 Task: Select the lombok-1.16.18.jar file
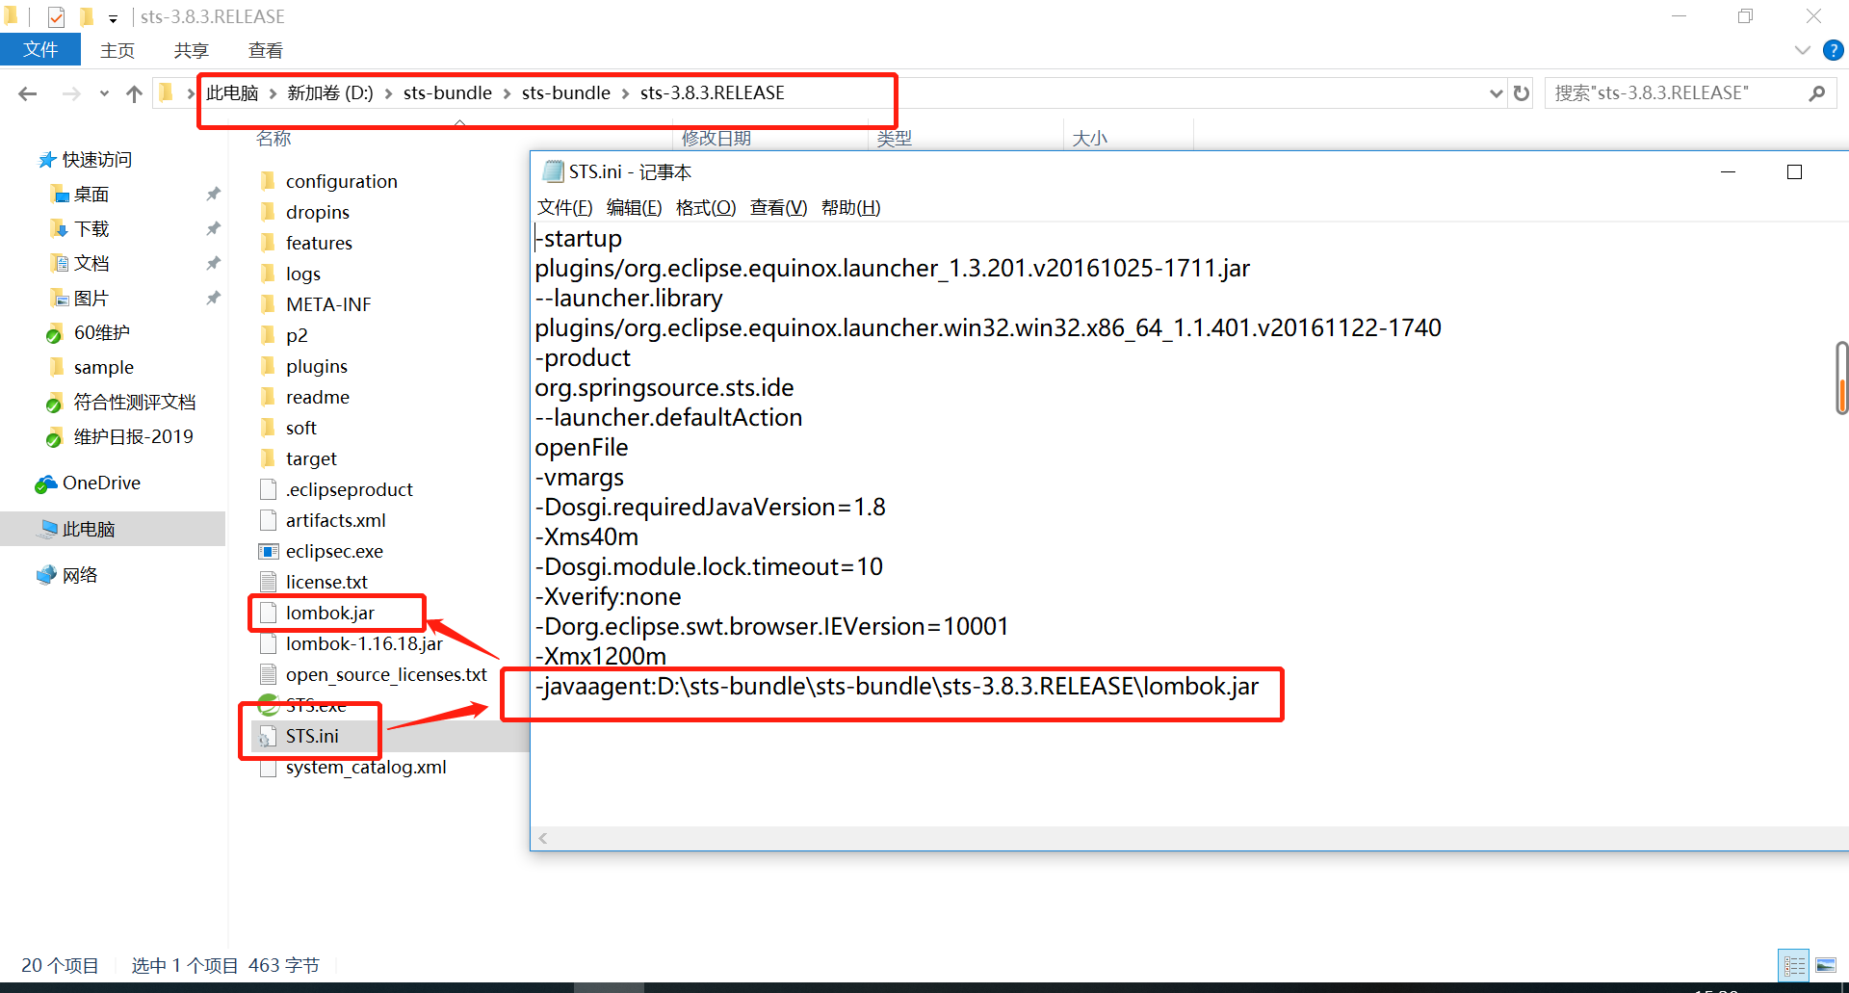coord(364,643)
